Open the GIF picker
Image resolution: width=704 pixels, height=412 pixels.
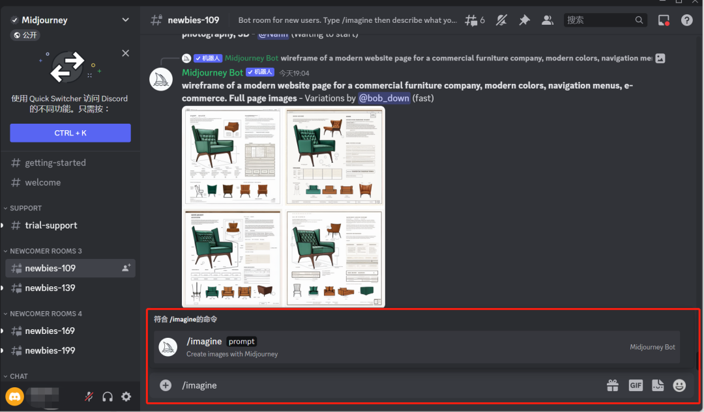pyautogui.click(x=636, y=385)
